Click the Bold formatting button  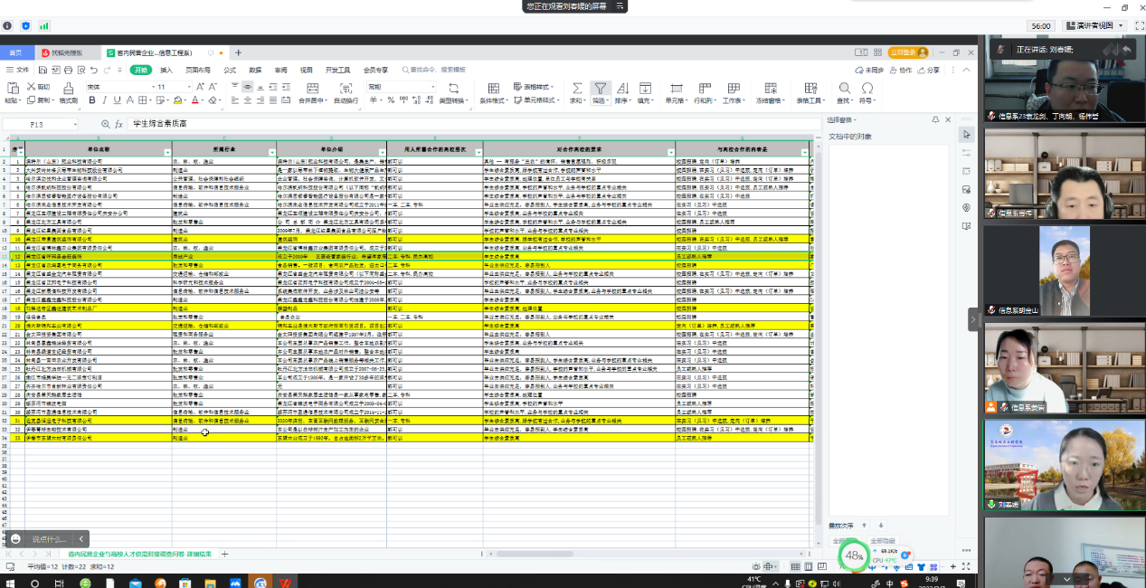tap(91, 100)
